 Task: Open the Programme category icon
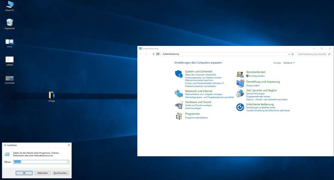[x=179, y=116]
